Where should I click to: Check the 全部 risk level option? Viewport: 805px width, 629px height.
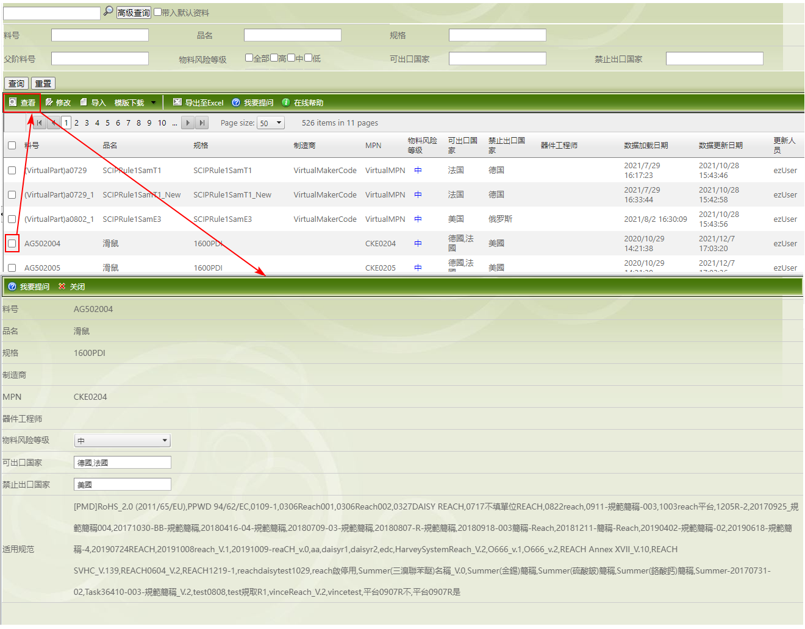[x=249, y=58]
